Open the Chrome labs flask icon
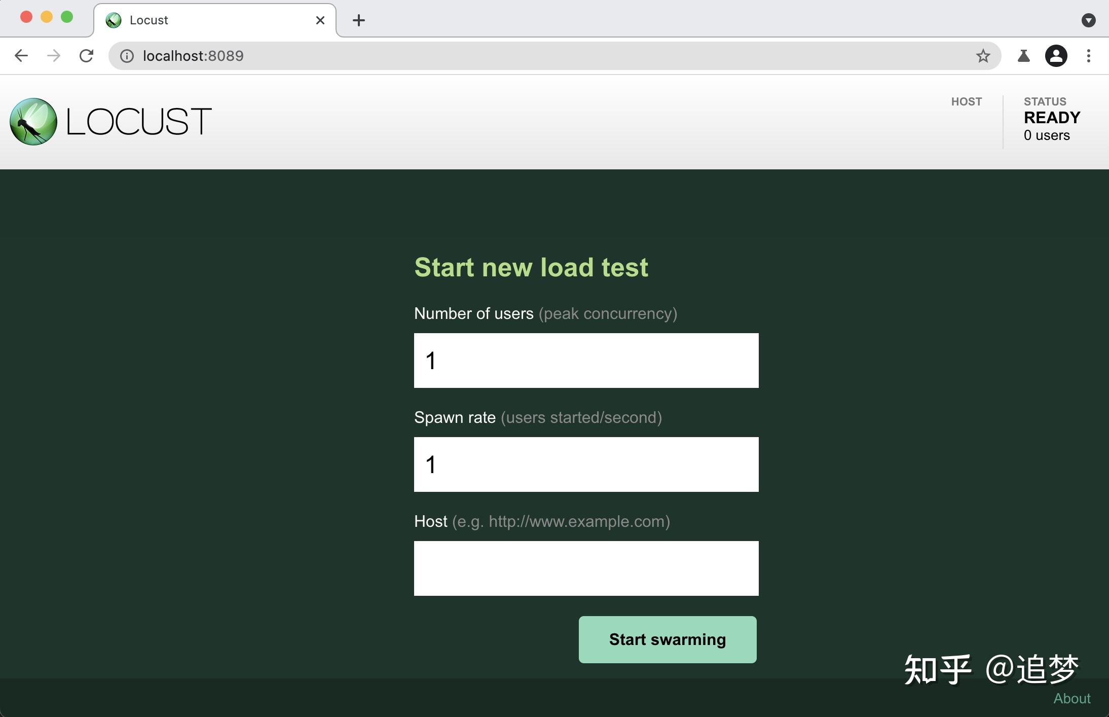 1023,56
